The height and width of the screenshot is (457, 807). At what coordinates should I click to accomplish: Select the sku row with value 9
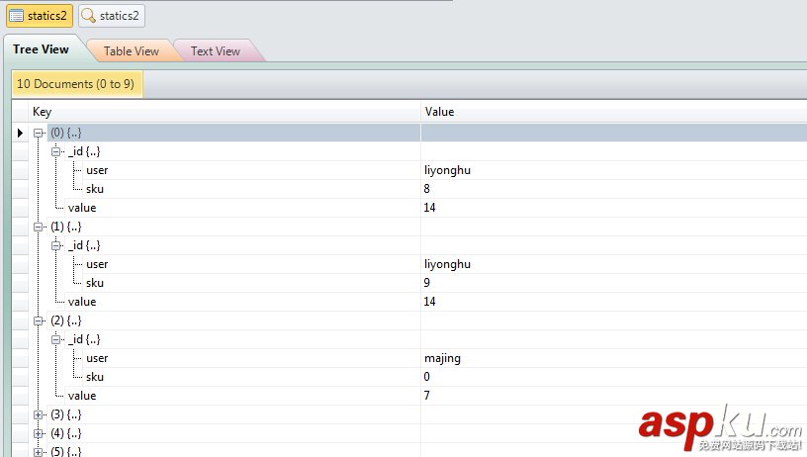(95, 283)
